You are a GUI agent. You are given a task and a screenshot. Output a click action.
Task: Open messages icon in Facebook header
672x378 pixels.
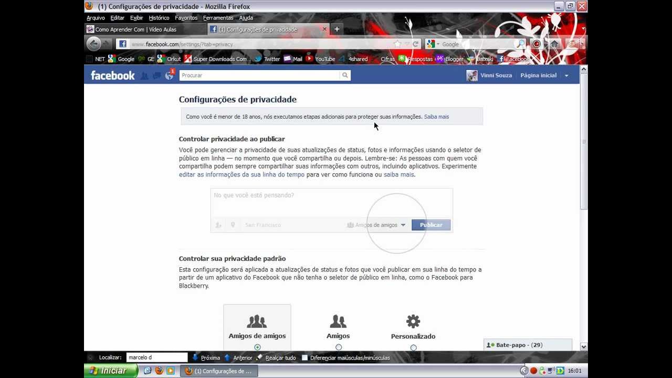156,76
